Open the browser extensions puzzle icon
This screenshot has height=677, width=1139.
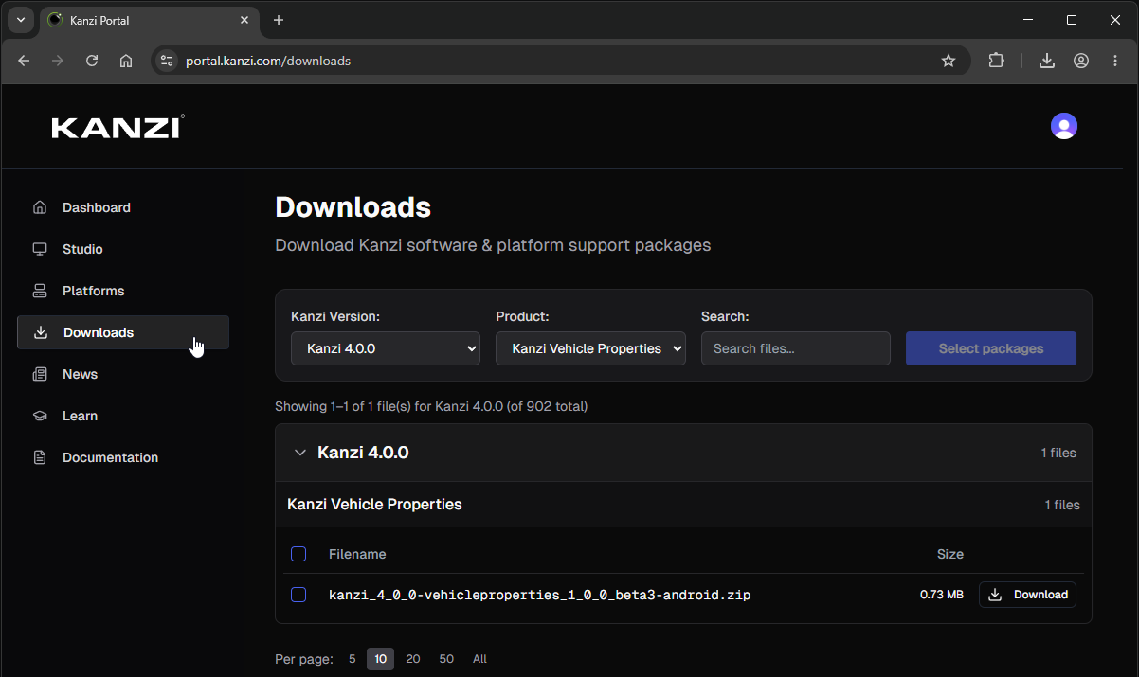996,61
